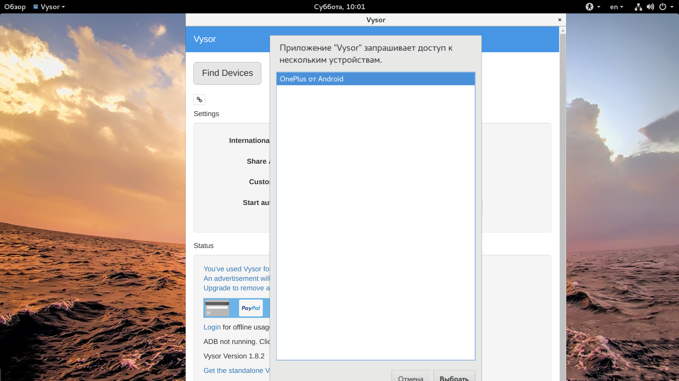Screen dimensions: 679x381
Task: Open the Login link
Action: point(212,327)
